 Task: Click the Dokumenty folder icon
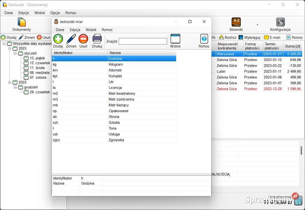click(22, 22)
